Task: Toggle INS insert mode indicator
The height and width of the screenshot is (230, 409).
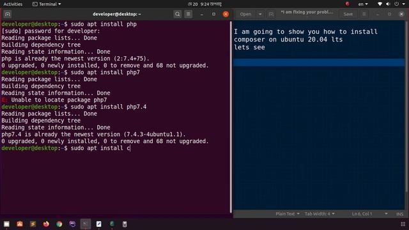Action: point(400,214)
